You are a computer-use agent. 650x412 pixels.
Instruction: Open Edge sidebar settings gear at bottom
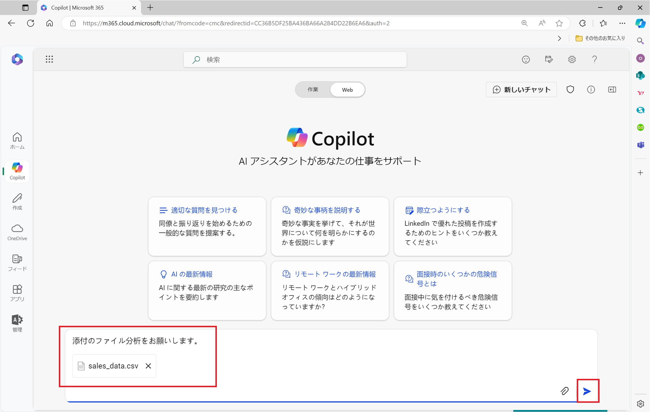coord(640,404)
